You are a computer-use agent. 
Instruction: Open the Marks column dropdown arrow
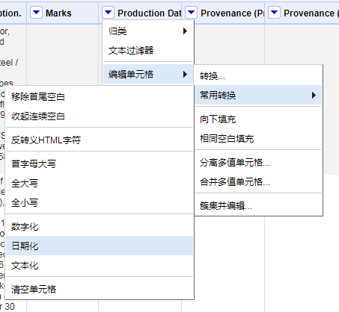point(36,13)
